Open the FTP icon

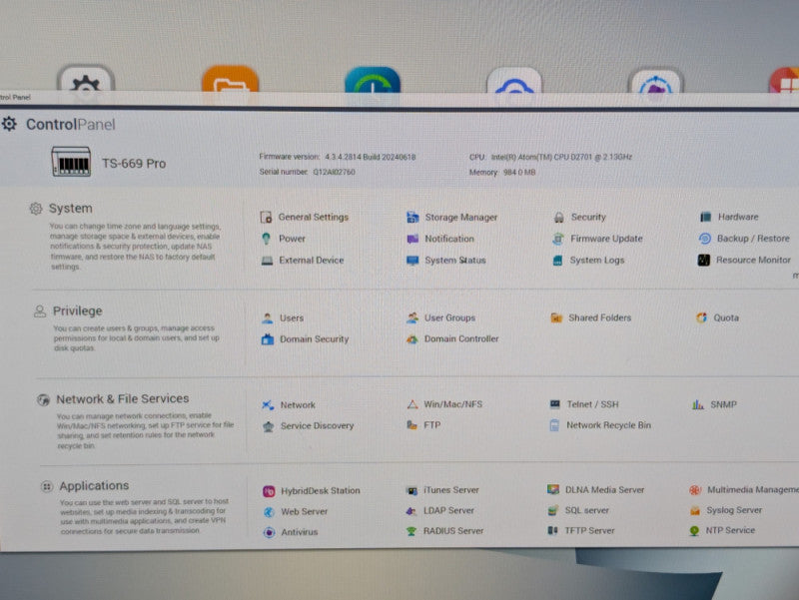pos(411,424)
